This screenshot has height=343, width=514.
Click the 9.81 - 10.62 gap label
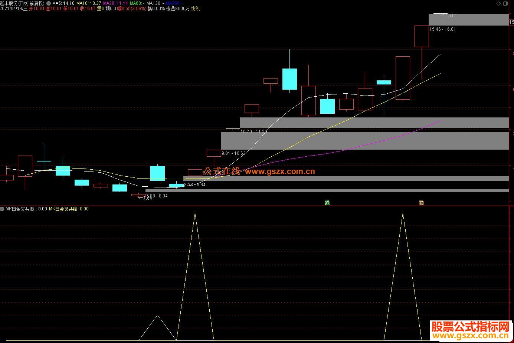[x=233, y=153]
